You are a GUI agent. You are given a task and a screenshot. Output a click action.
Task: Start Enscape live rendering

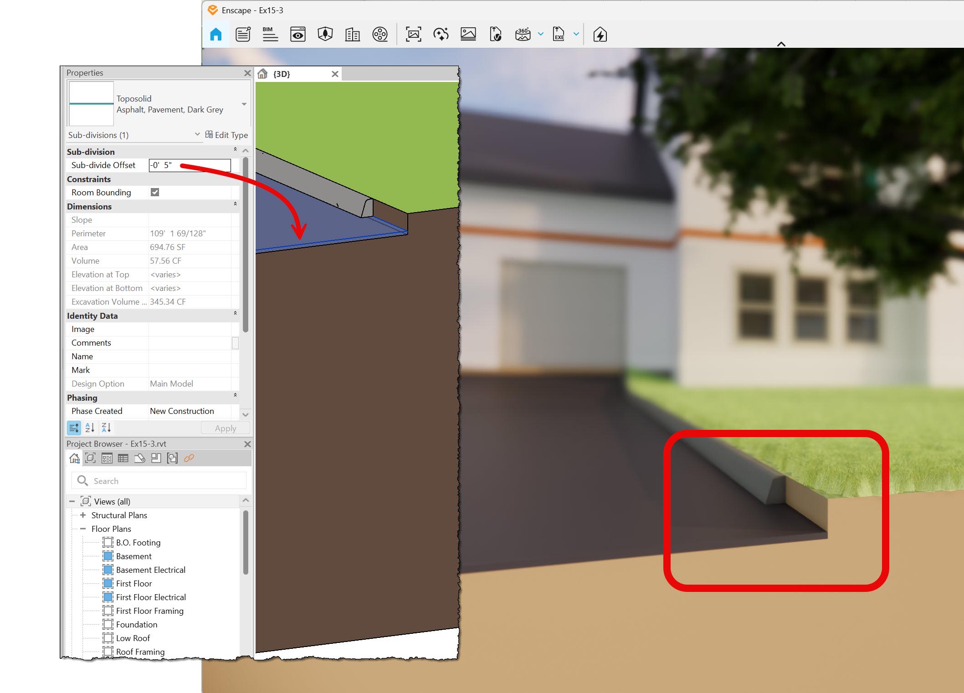coord(600,34)
